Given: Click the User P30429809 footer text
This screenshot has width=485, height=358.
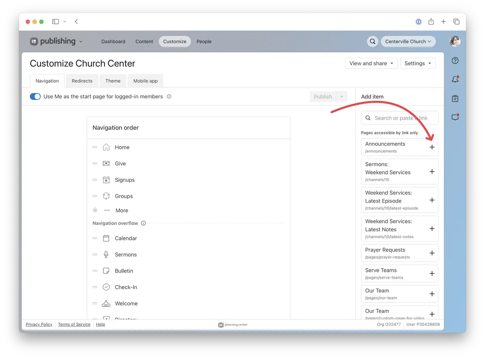Looking at the screenshot, I should tap(424, 324).
